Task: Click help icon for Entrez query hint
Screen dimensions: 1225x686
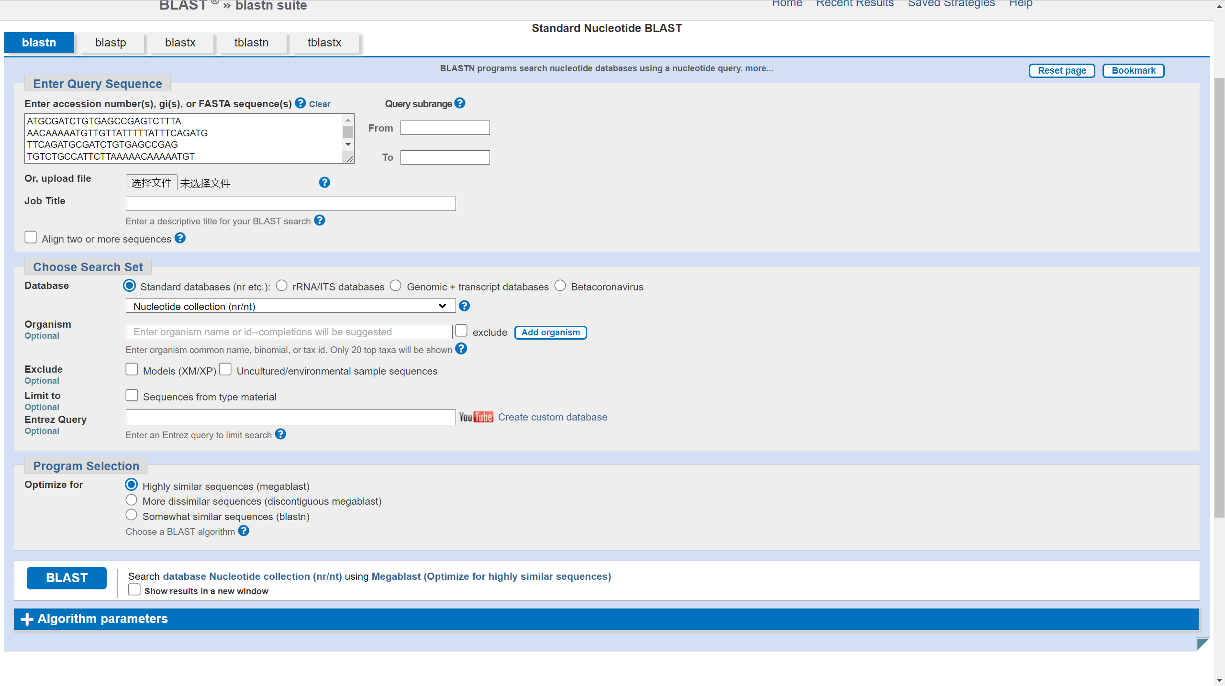Action: 280,434
